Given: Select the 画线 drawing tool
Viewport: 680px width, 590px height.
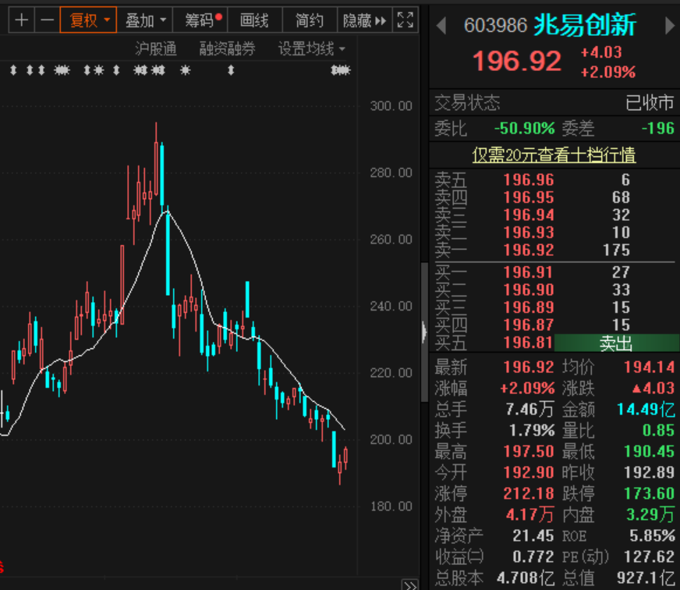Looking at the screenshot, I should point(254,20).
